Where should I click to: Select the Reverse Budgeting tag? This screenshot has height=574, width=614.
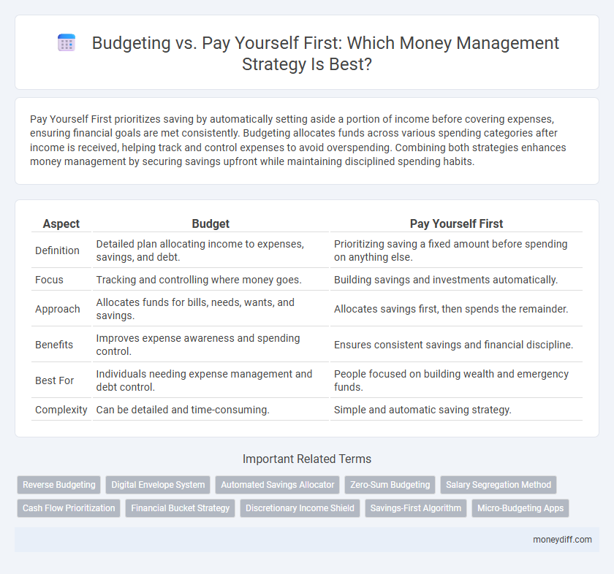(58, 484)
